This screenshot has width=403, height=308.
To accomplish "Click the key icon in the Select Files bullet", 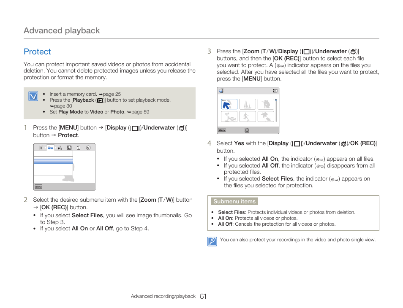I will [x=335, y=179].
